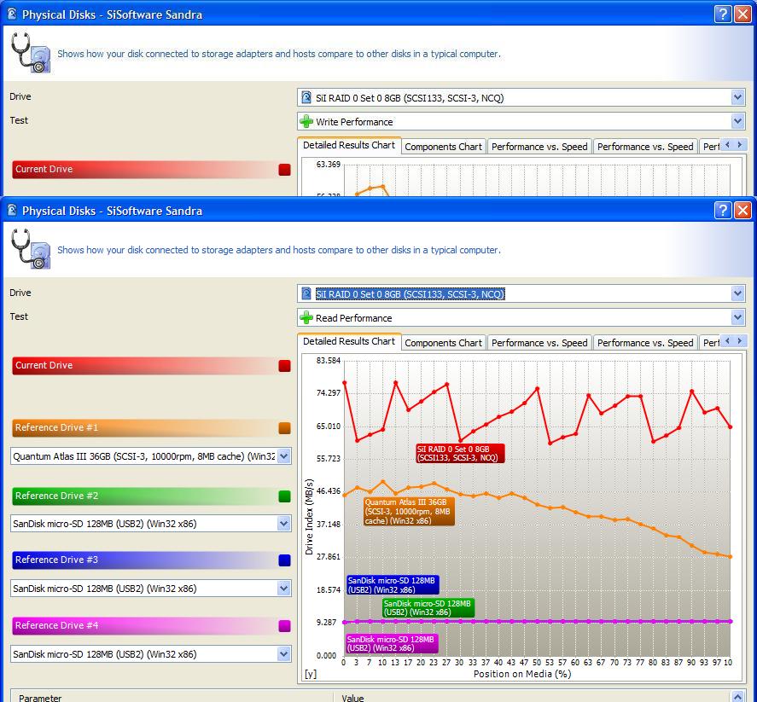This screenshot has width=757, height=702.
Task: Click the Write Performance test field text
Action: (354, 122)
